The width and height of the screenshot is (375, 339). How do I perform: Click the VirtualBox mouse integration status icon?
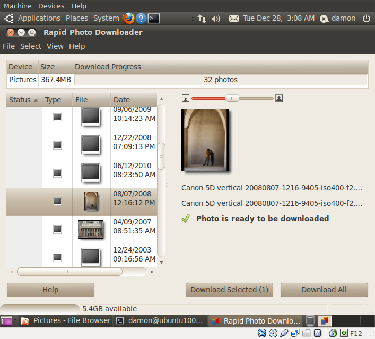(x=333, y=333)
